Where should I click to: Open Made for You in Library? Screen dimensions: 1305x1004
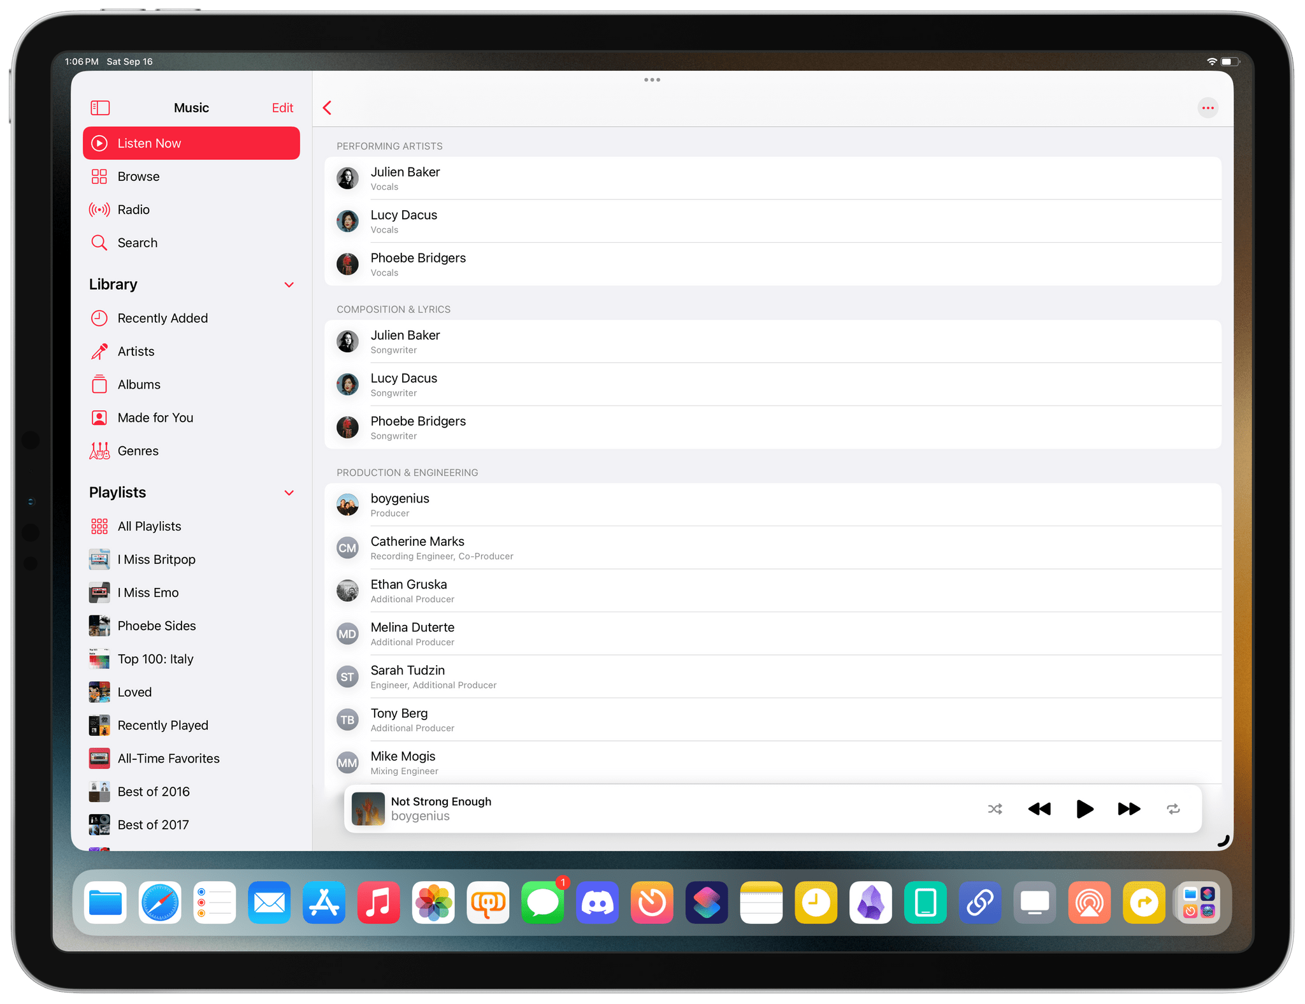(191, 417)
